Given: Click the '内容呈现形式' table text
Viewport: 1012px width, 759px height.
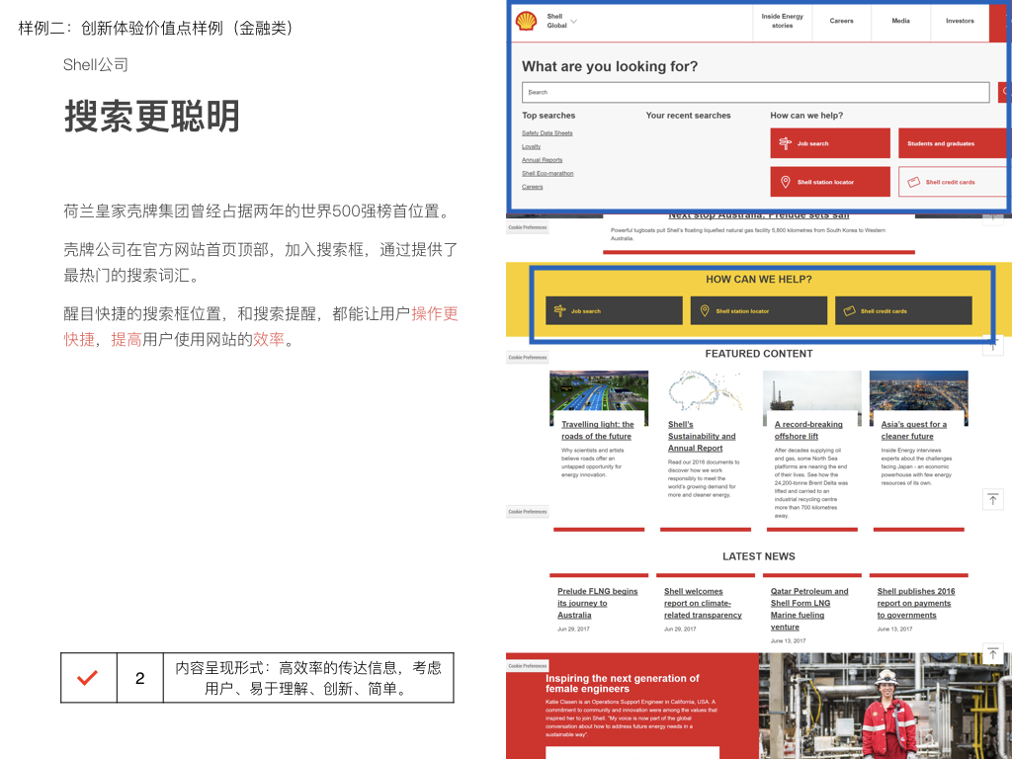Looking at the screenshot, I should (x=308, y=678).
